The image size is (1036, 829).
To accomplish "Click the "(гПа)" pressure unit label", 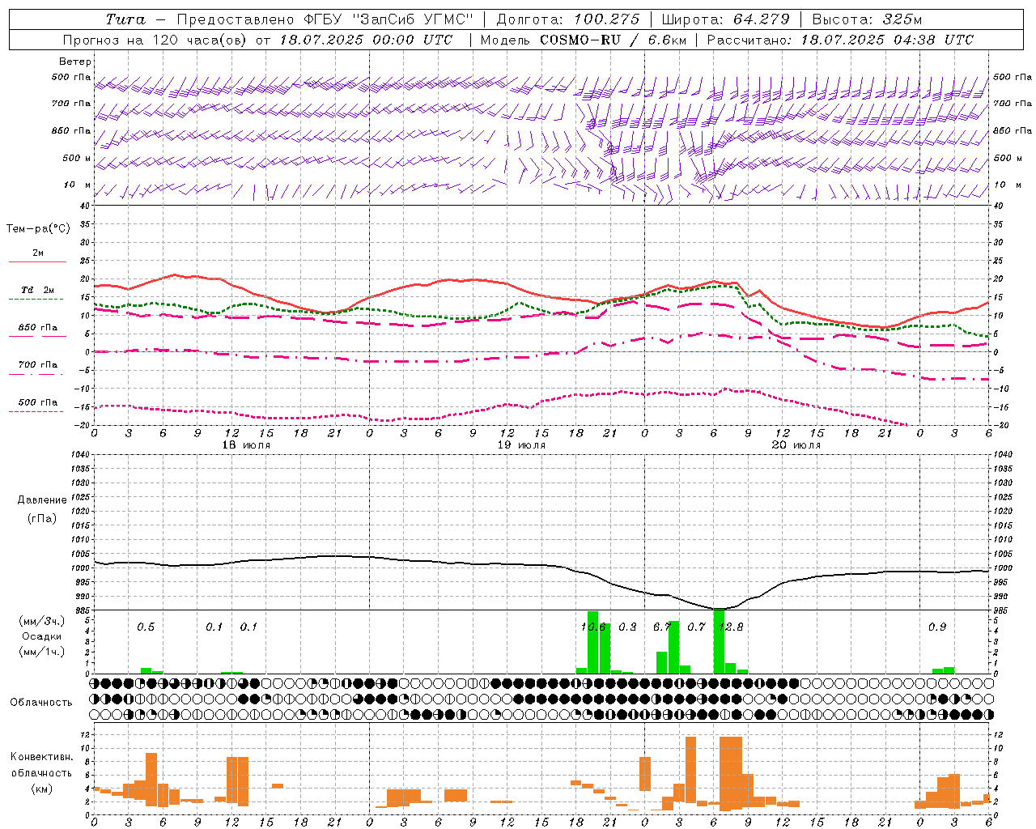I will (42, 518).
